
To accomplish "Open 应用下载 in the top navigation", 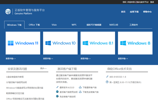I will pyautogui.click(x=134, y=12).
